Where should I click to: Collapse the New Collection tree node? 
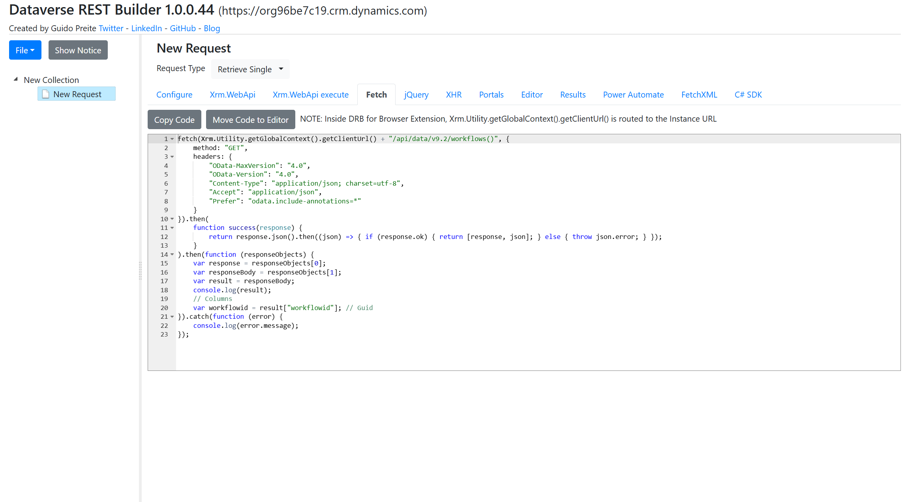pyautogui.click(x=16, y=79)
